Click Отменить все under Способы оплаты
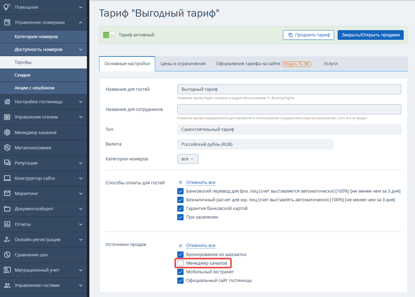The width and height of the screenshot is (415, 297). click(201, 183)
